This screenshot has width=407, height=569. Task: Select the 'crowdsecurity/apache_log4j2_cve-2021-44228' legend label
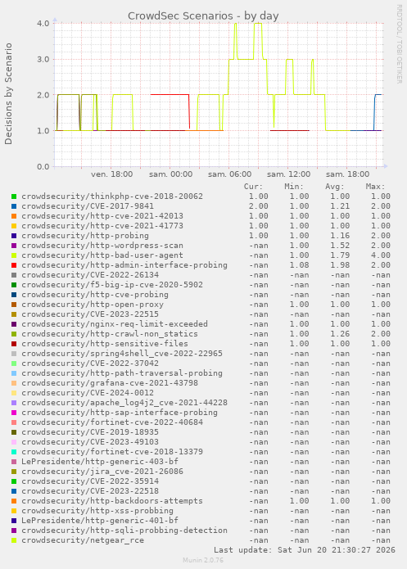coord(124,403)
